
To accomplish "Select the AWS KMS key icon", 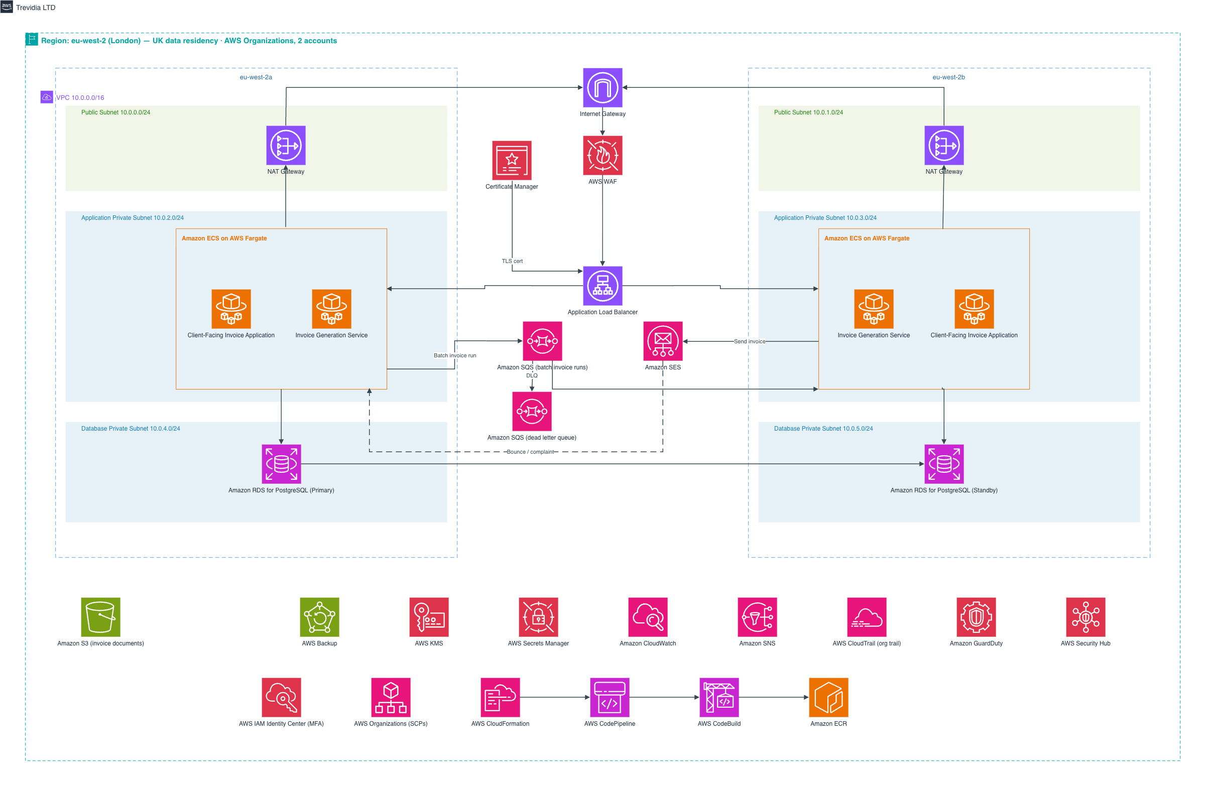I will [x=429, y=617].
